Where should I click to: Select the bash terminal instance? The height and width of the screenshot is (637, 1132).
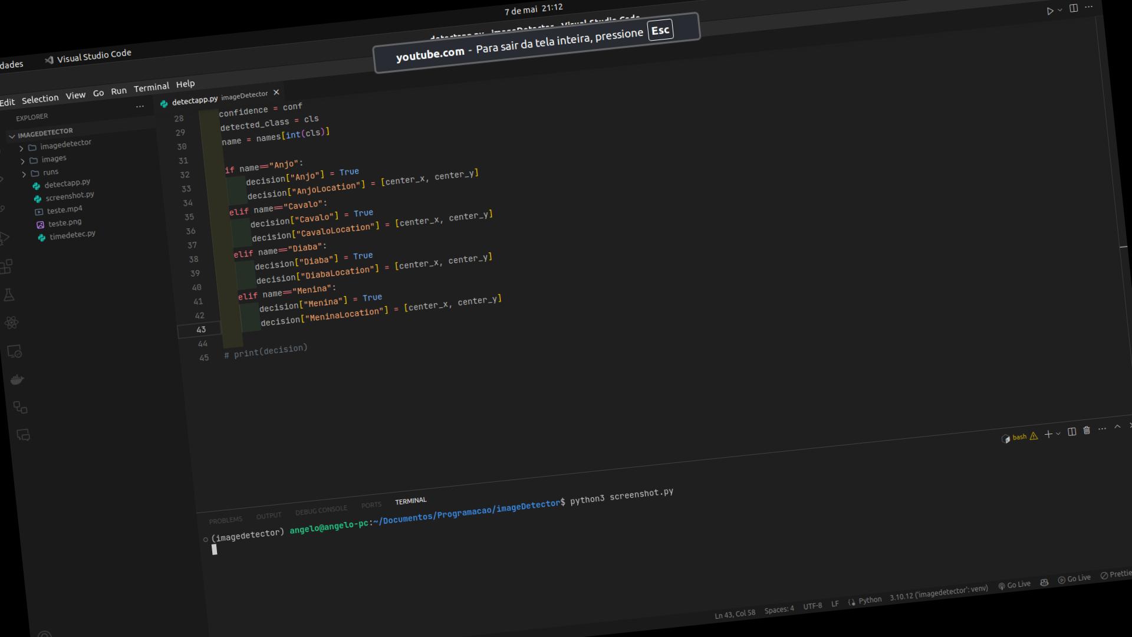tap(1014, 438)
